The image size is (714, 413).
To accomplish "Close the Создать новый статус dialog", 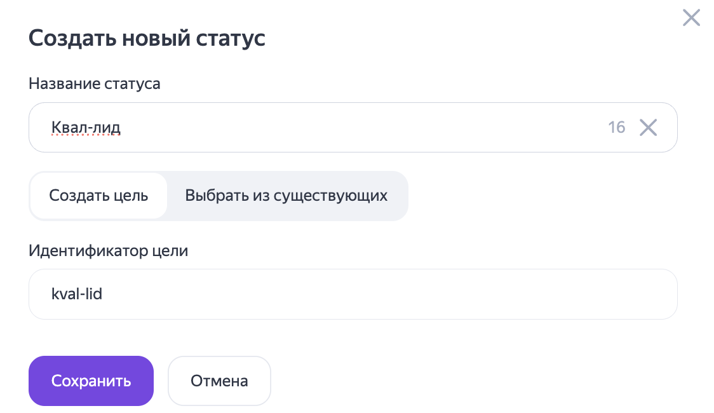I will [x=691, y=18].
